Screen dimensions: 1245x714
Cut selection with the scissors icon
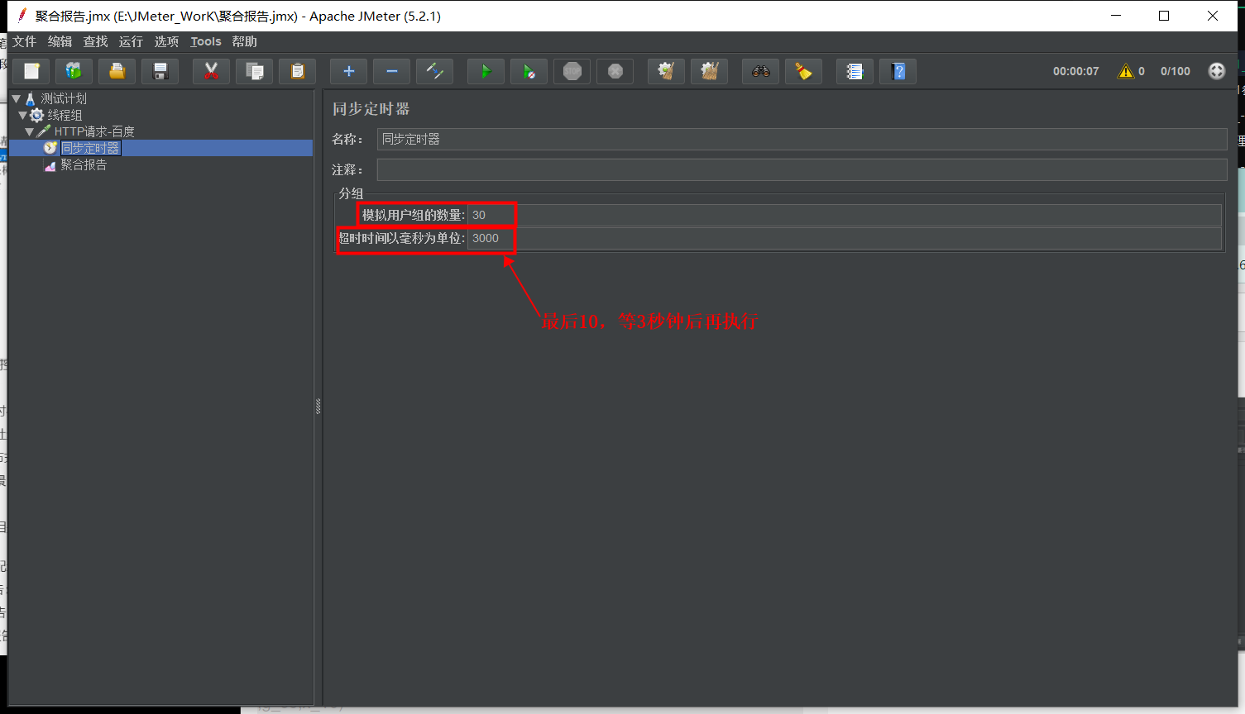[212, 71]
